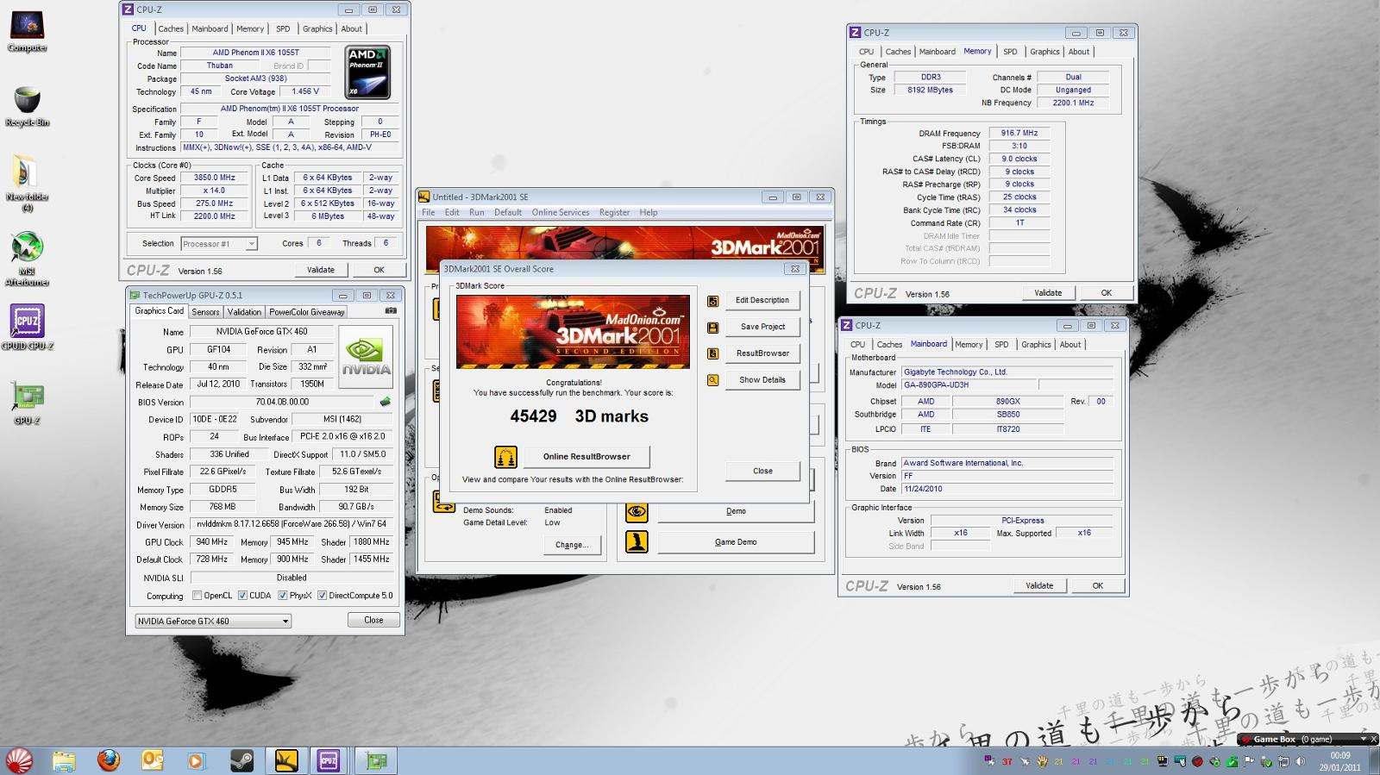Open the File menu in 3DMark2001

coord(429,213)
